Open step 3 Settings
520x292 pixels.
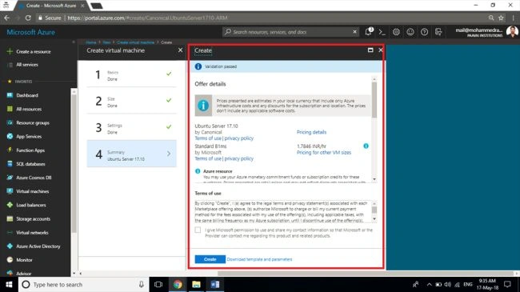point(132,127)
